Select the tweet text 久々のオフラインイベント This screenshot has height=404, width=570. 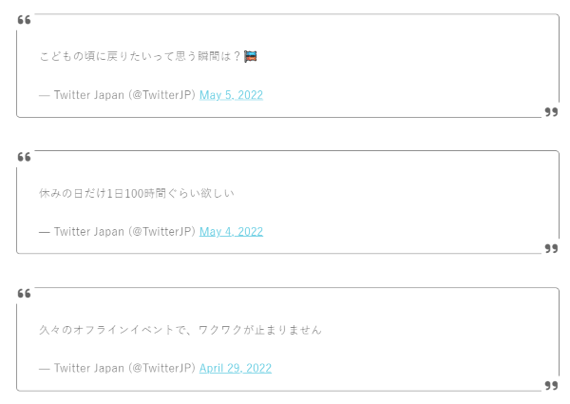pyautogui.click(x=106, y=330)
